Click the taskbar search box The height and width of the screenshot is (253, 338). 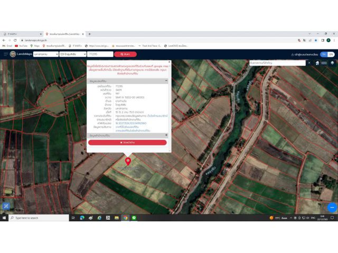[39, 218]
